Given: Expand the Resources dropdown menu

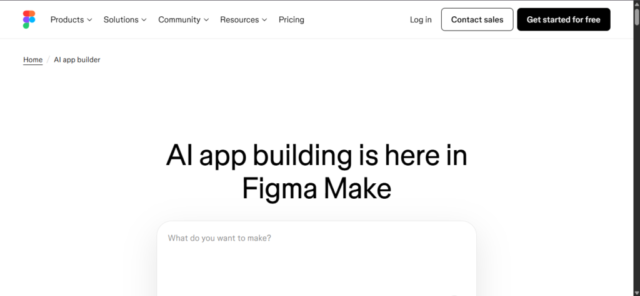Looking at the screenshot, I should tap(244, 19).
